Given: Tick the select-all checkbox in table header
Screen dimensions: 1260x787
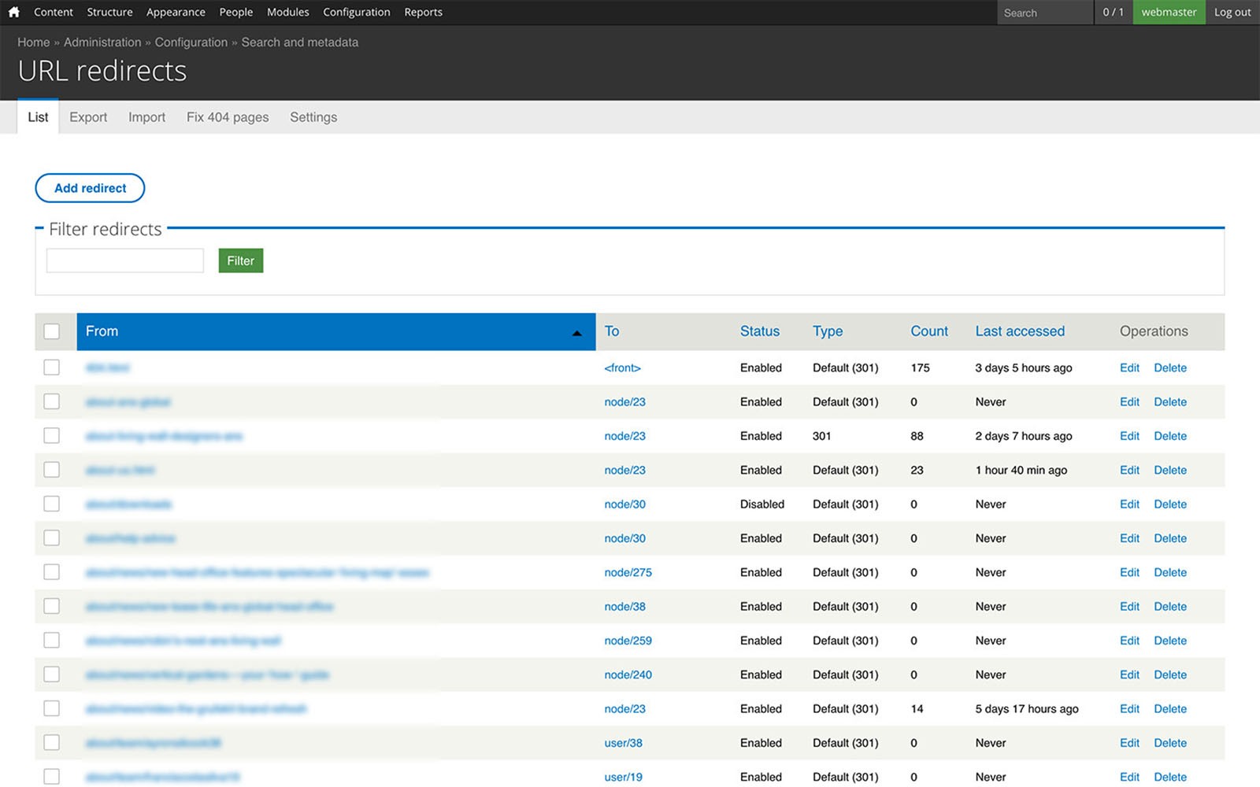Looking at the screenshot, I should click(52, 331).
